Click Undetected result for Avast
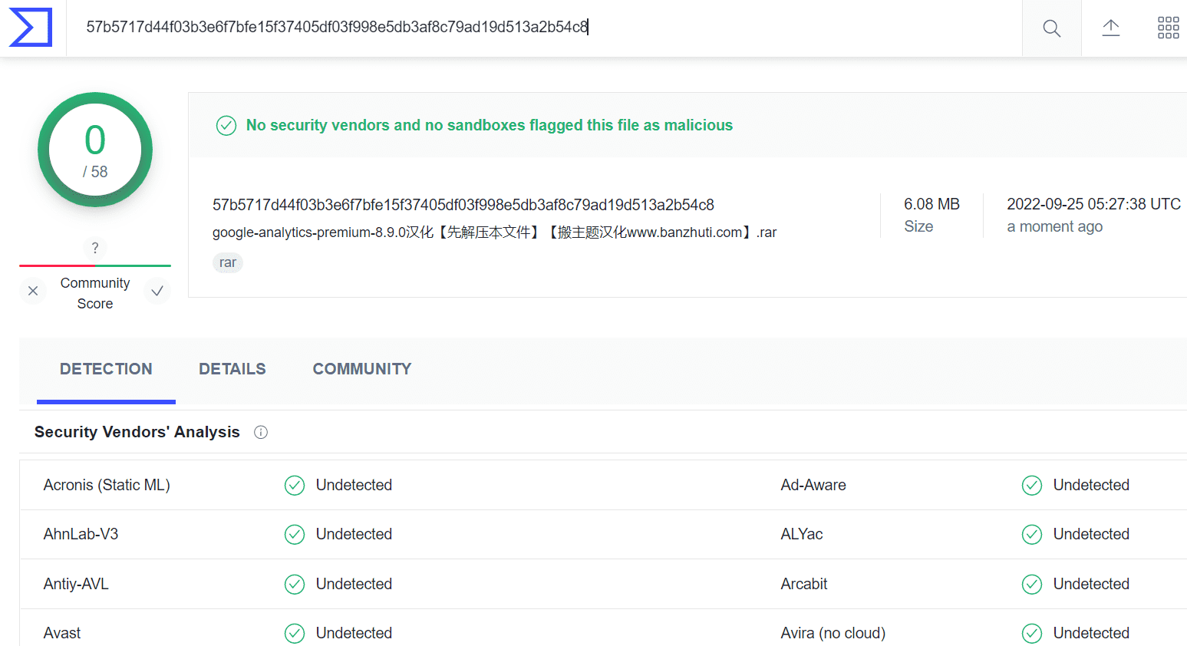The image size is (1187, 646). 354,633
